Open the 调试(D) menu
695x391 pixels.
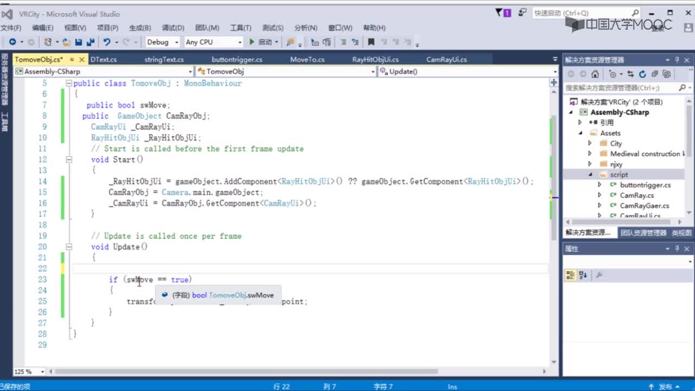click(173, 28)
